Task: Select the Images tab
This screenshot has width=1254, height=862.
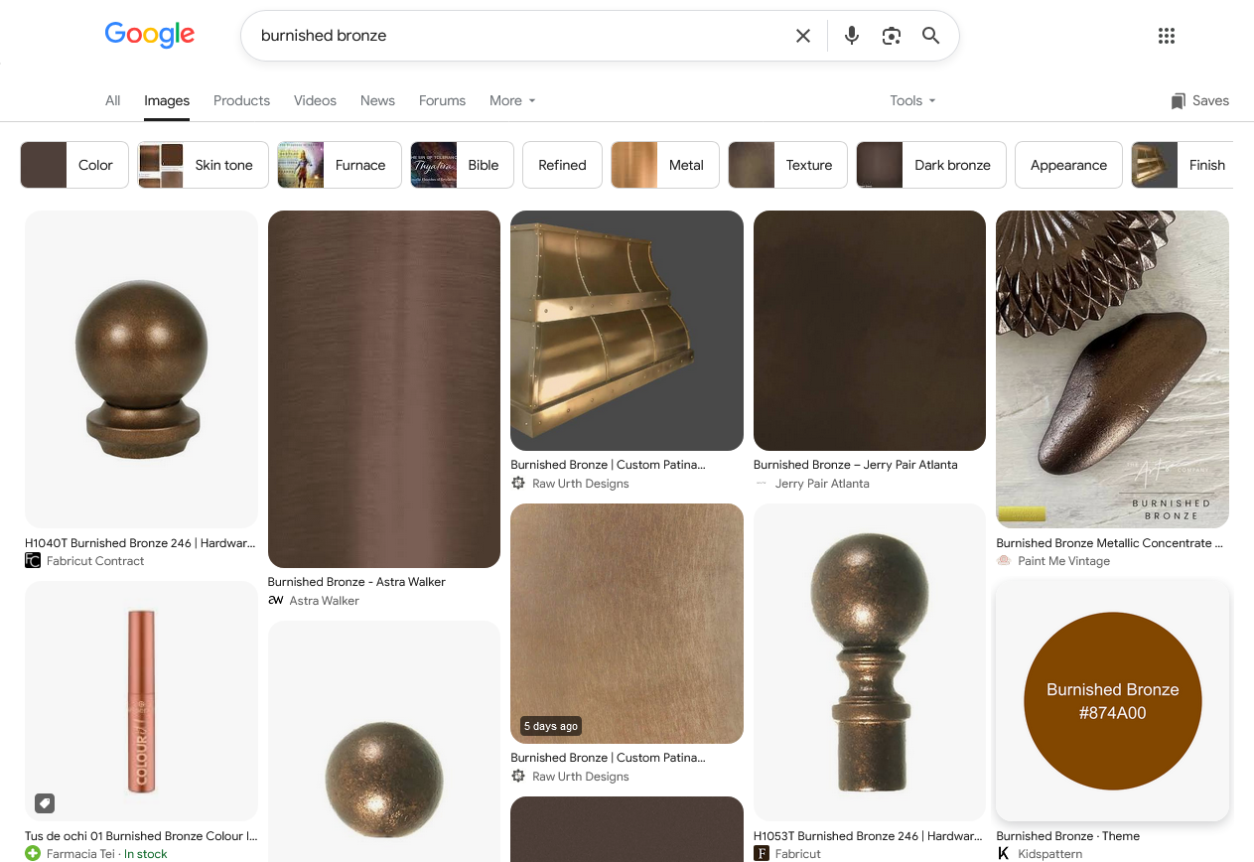Action: [167, 100]
